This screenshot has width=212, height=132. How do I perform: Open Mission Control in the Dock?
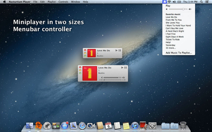[56, 126]
